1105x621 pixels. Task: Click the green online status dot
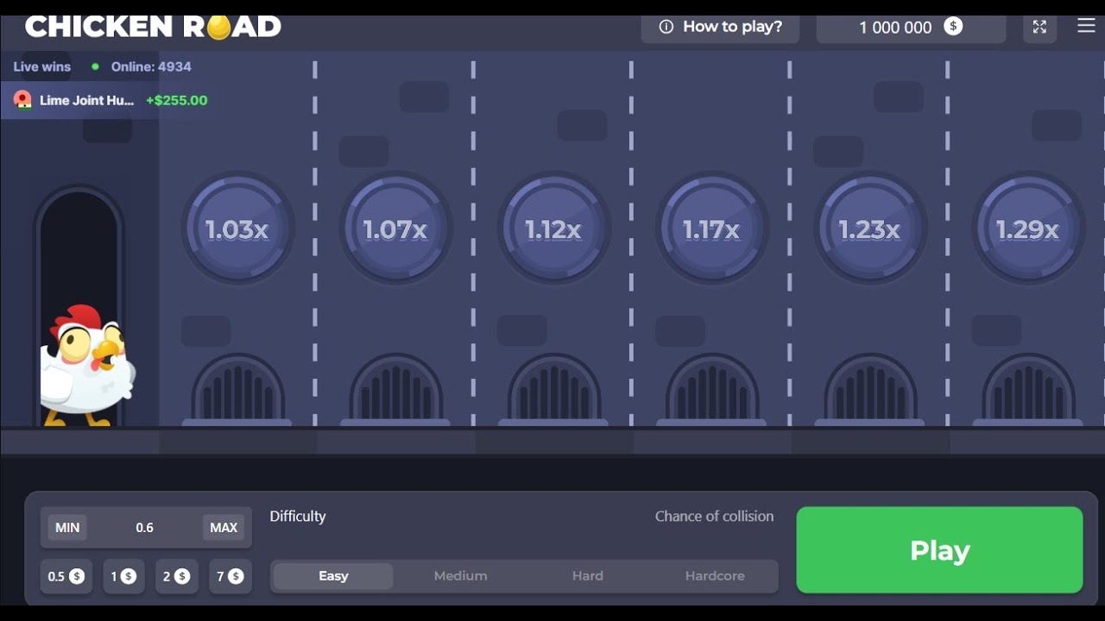95,66
